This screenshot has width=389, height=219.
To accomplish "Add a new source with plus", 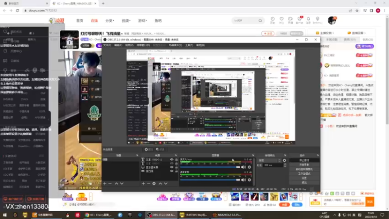I will coord(143,183).
